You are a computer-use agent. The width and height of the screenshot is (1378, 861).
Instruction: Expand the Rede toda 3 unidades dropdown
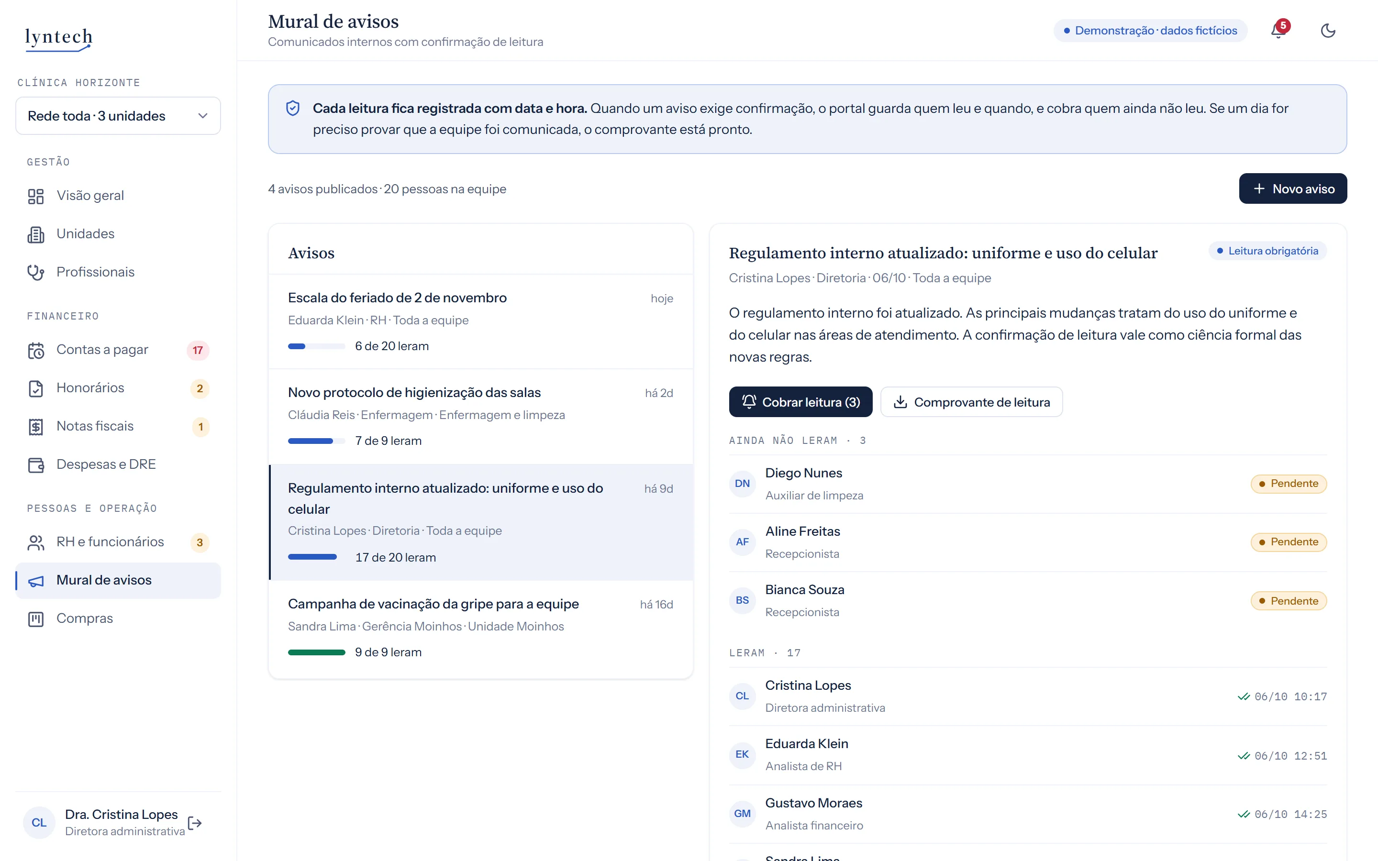click(118, 116)
